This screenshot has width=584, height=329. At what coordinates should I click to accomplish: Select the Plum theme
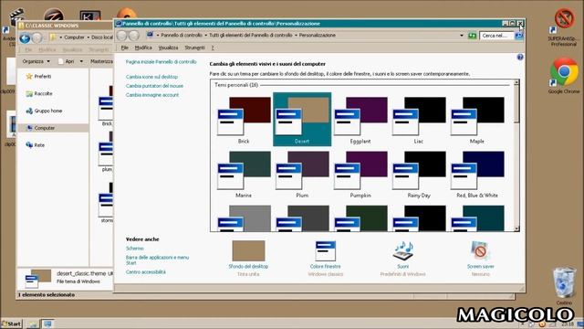coord(302,174)
